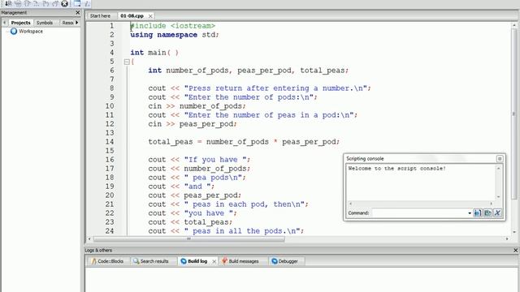This screenshot has width=520, height=292.
Task: Click the Workspace globe icon
Action: pos(14,32)
